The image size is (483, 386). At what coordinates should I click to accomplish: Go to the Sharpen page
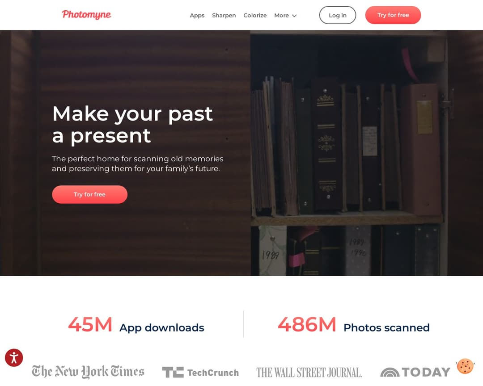coord(224,15)
